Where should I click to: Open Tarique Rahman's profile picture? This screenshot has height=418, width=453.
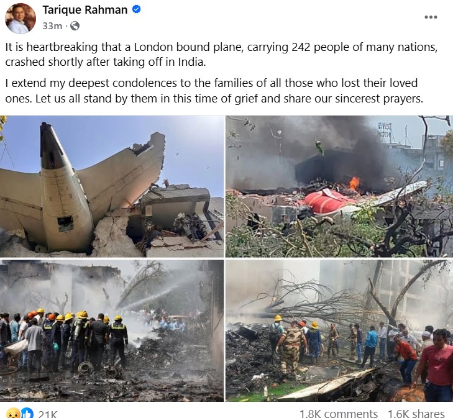click(x=21, y=18)
